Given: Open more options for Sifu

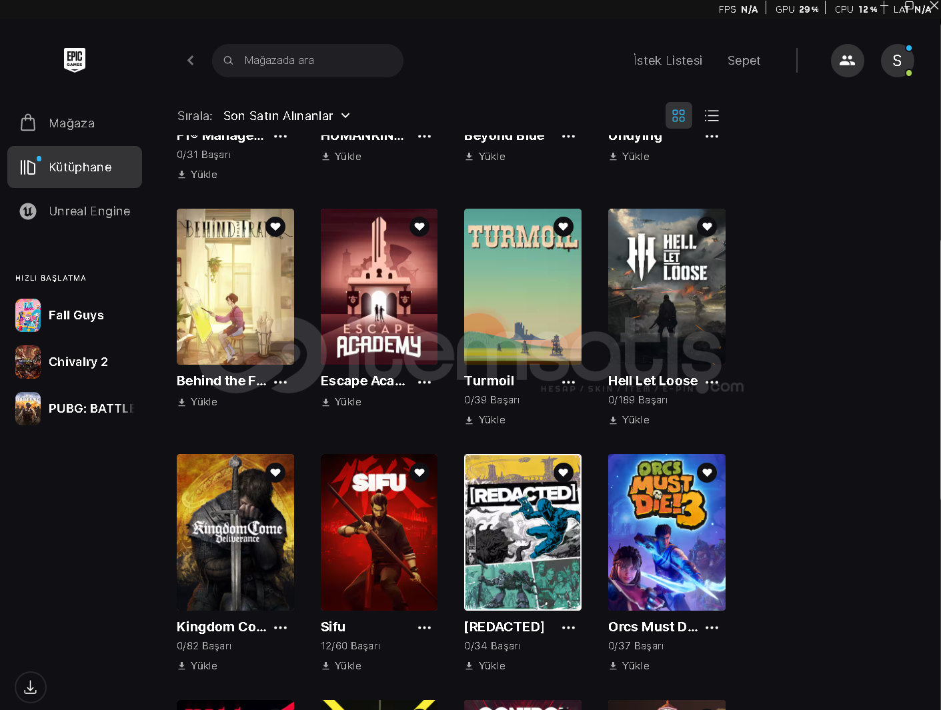Looking at the screenshot, I should [425, 627].
